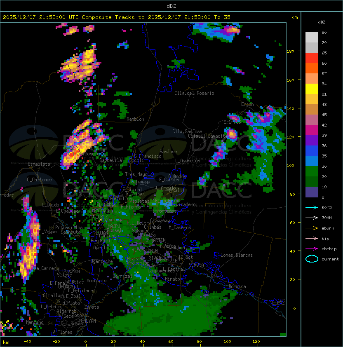
Task: Click the Chapanay place label
Action: pyautogui.click(x=160, y=220)
